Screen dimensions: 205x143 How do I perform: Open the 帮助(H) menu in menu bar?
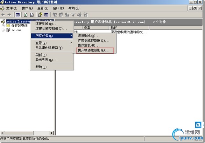coord(74,8)
